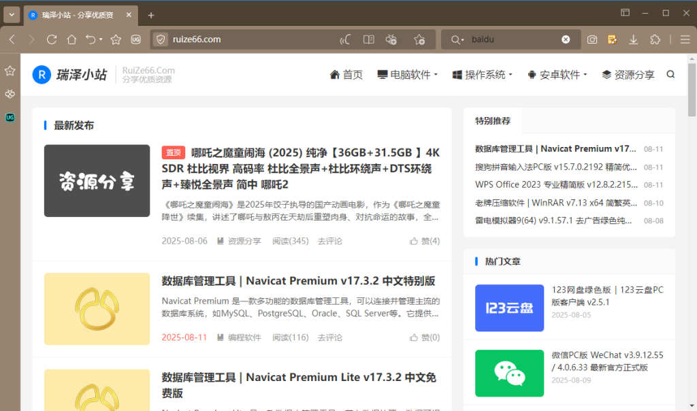Click the undo closed tab icon
Viewport: 697px width, 411px height.
(91, 39)
